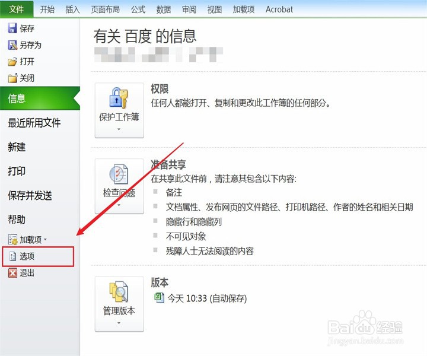Click the Excel file icon beside 今天 10:33
Screen dimensions: 427x356
tap(160, 298)
